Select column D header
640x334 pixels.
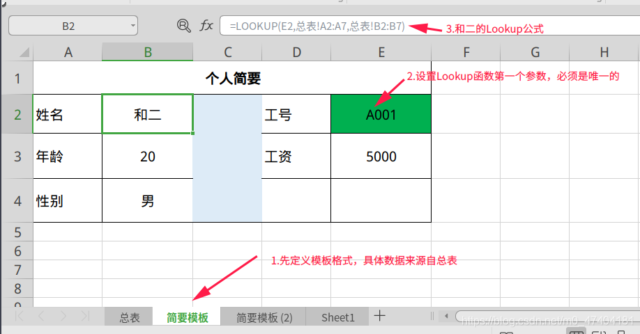pos(296,52)
